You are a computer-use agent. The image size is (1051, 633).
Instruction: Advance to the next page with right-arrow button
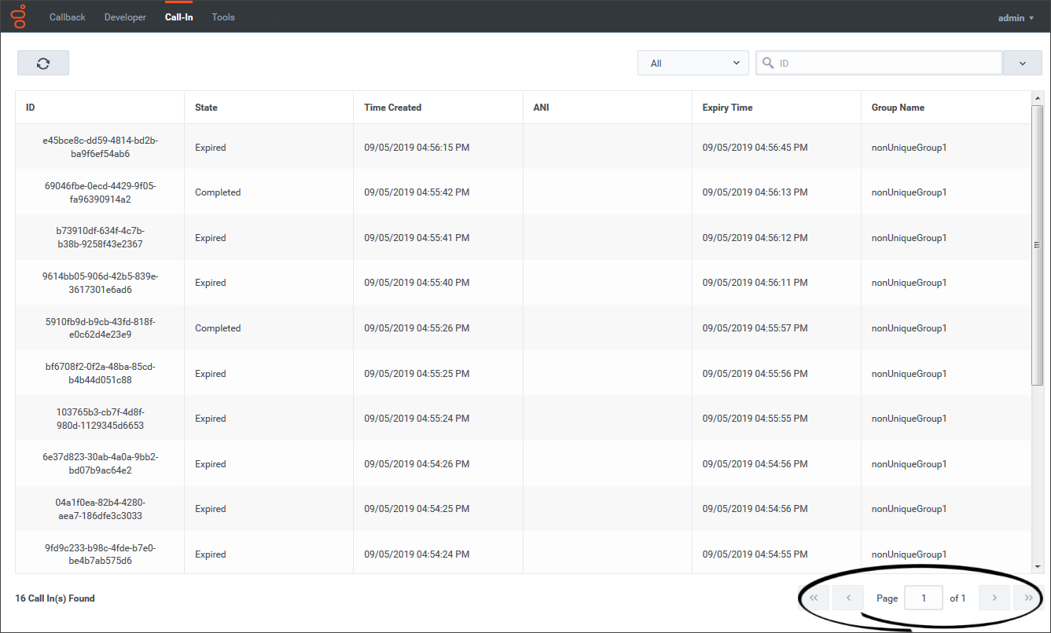[x=994, y=598]
